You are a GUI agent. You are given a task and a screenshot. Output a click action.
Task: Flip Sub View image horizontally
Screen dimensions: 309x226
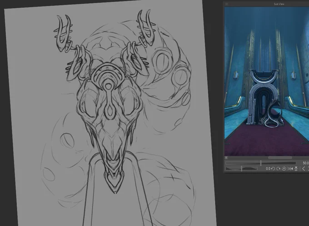(x=290, y=169)
